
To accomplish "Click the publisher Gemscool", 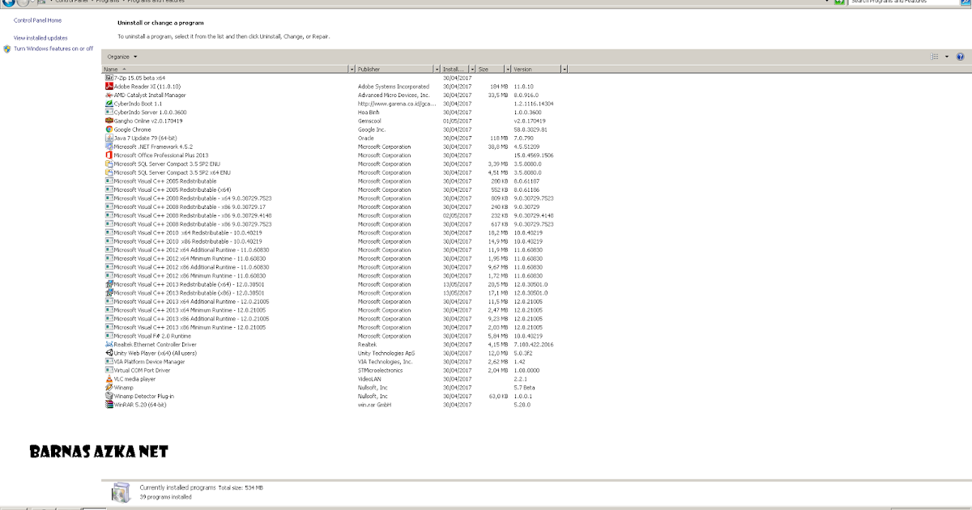I will 370,121.
